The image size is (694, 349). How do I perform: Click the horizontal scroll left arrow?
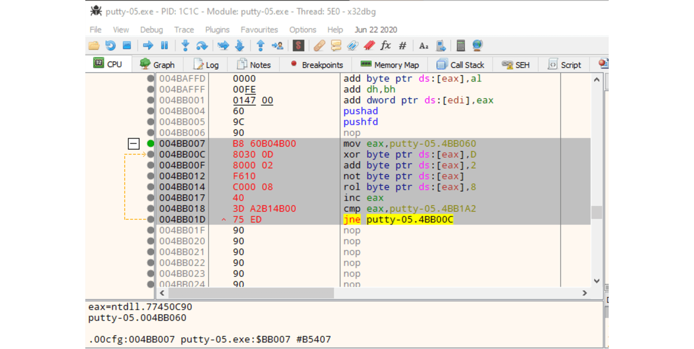[162, 293]
